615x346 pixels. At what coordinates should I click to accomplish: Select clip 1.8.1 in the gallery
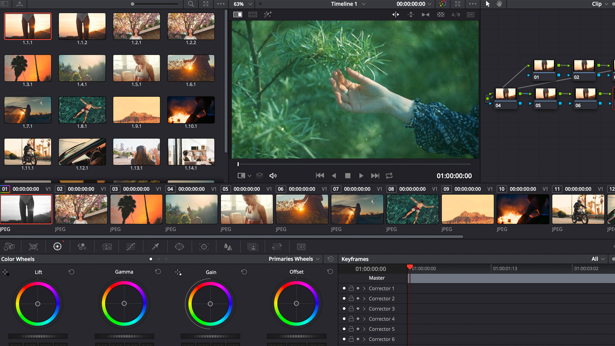pyautogui.click(x=82, y=110)
